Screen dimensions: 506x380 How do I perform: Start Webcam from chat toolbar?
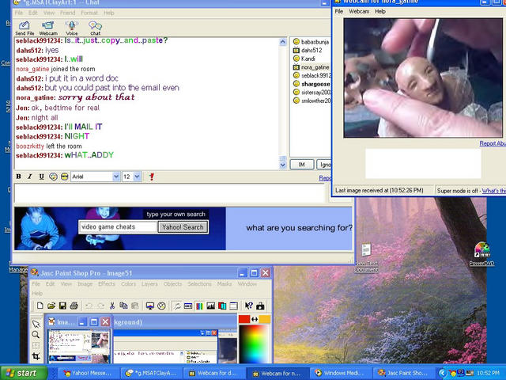coord(48,28)
